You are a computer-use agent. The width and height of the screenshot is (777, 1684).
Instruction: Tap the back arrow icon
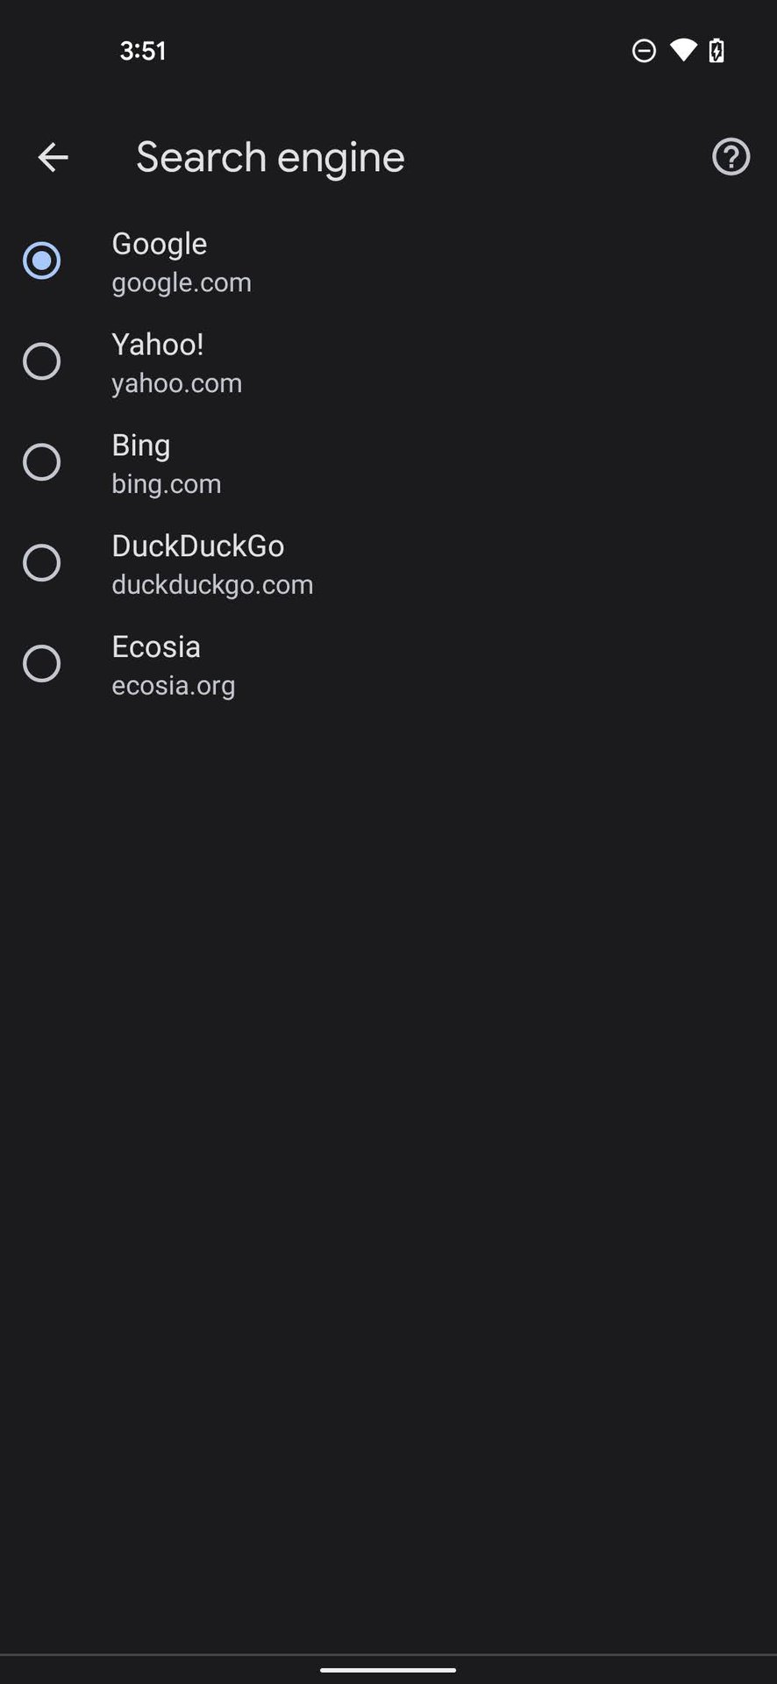pyautogui.click(x=53, y=158)
